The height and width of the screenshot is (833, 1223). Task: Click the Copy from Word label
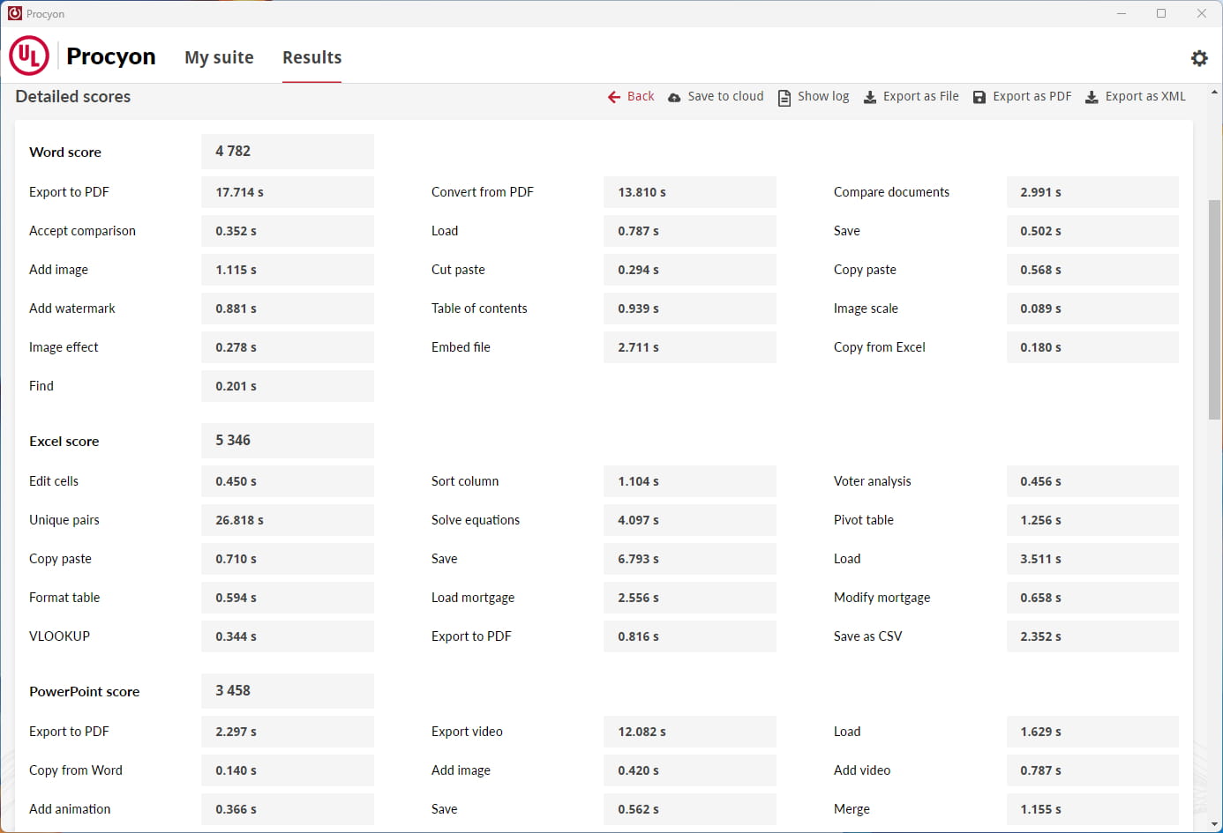(x=76, y=770)
